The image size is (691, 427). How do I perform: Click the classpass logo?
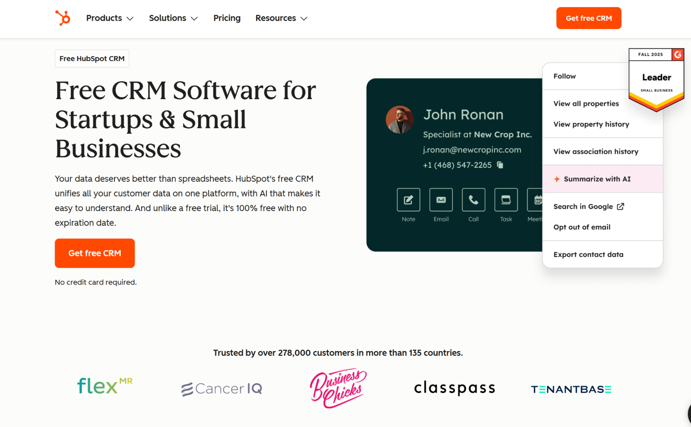click(455, 388)
